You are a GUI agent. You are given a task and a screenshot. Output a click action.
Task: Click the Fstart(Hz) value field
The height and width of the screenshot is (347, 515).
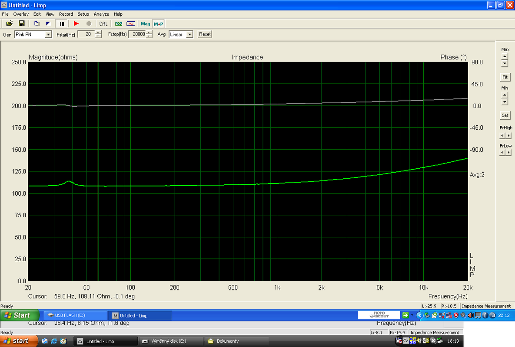click(86, 34)
